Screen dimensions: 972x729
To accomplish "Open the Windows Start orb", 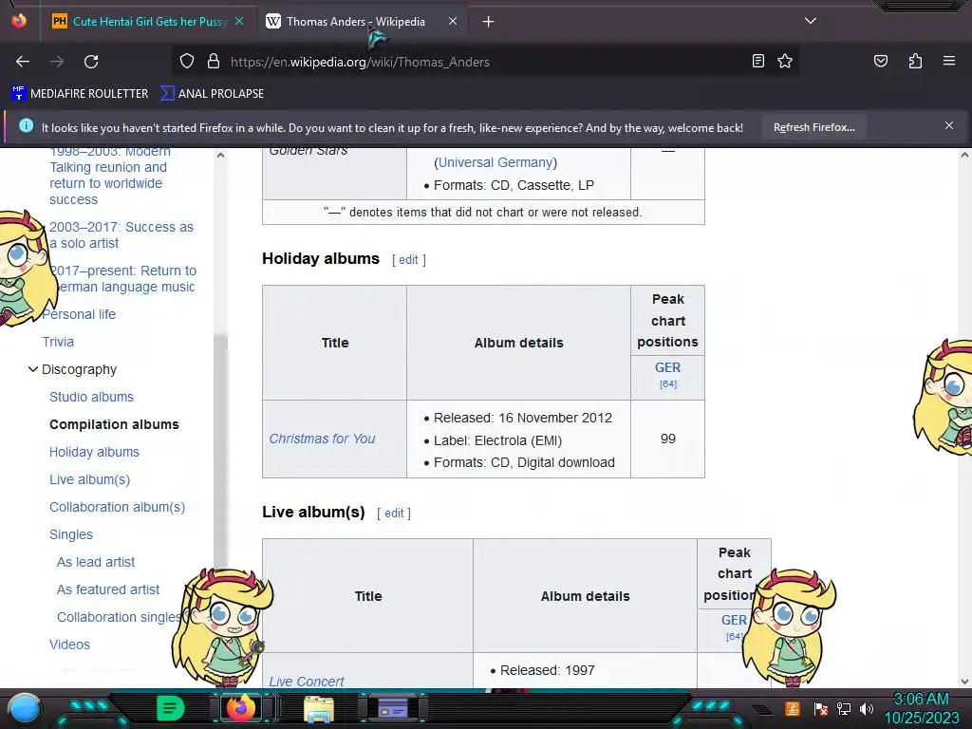I will 25,708.
